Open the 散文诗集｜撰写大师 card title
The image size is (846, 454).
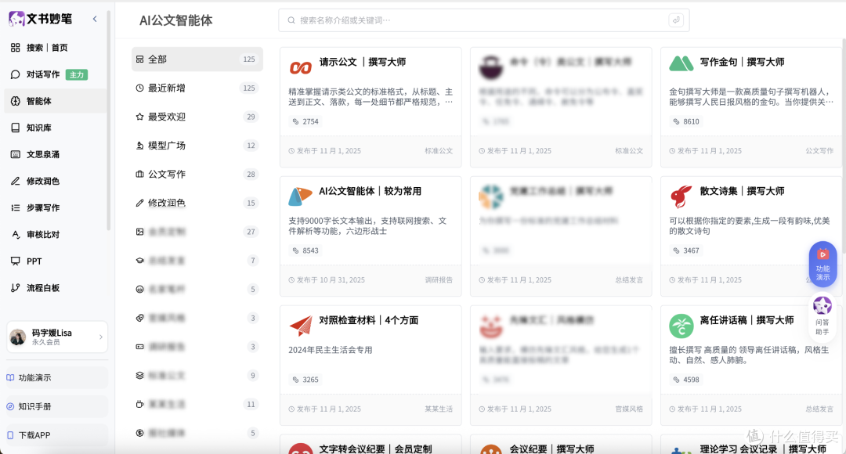coord(742,191)
